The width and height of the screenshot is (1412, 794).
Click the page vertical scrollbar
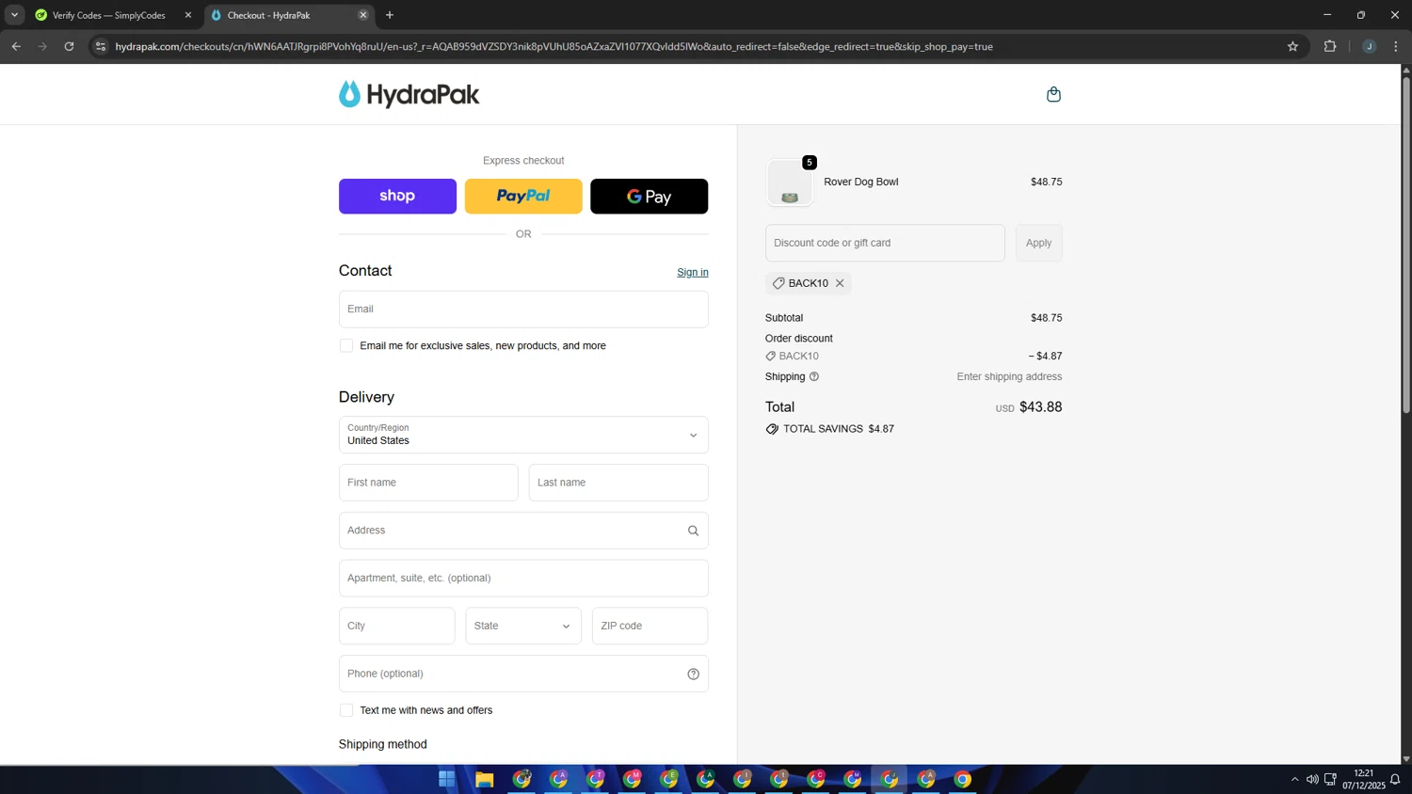click(x=1406, y=245)
